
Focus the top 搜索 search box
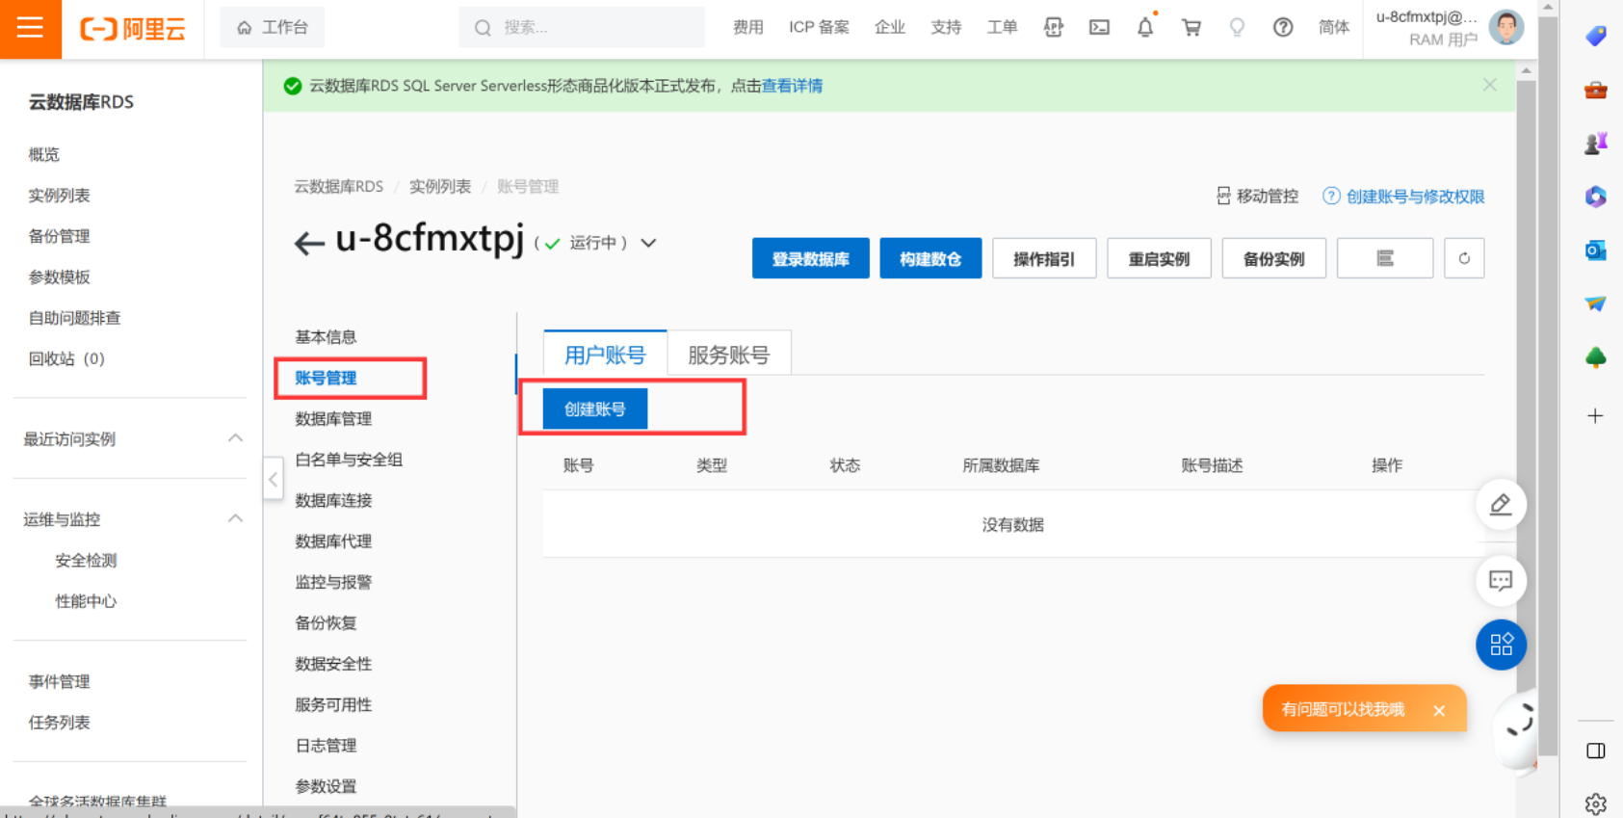[582, 27]
